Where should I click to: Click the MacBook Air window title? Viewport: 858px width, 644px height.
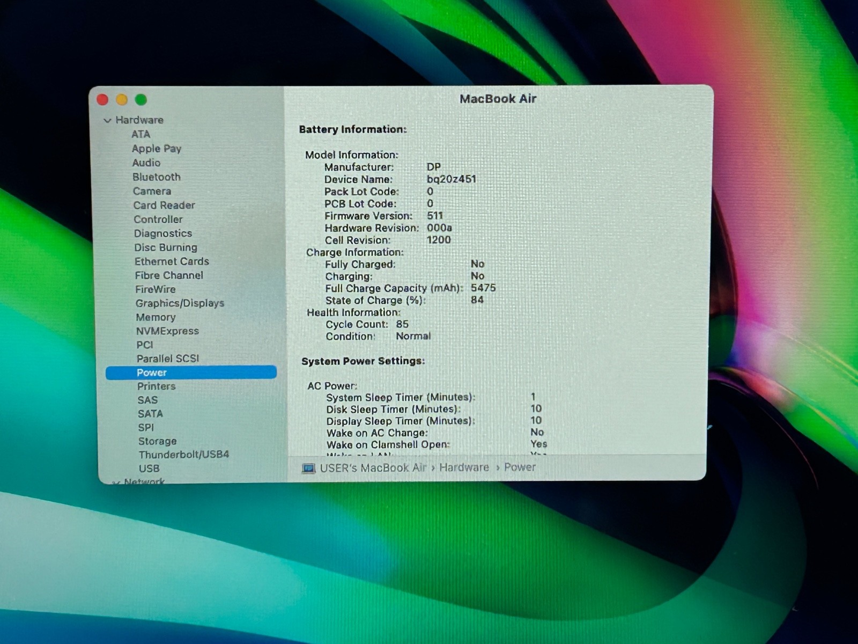(x=498, y=99)
